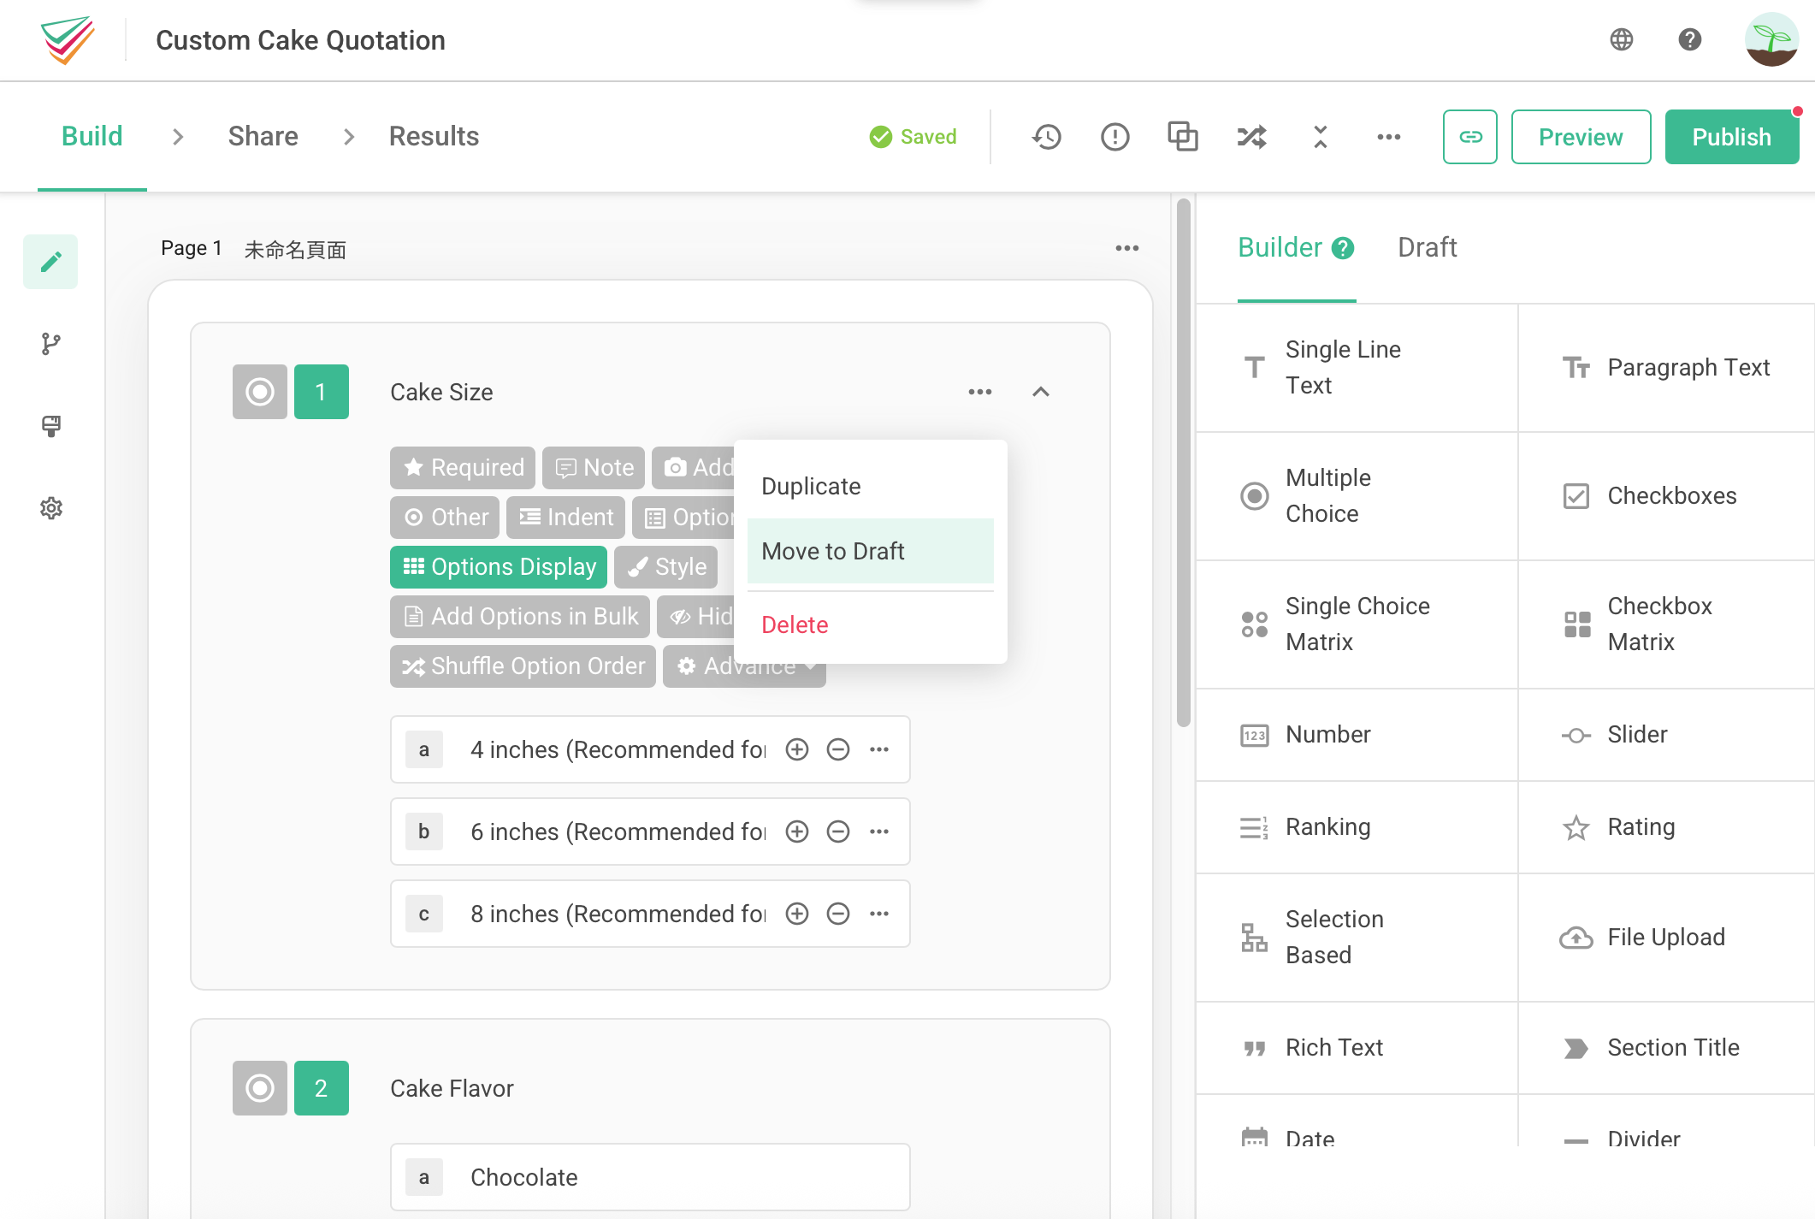The image size is (1815, 1219).
Task: Click the Publish button
Action: coord(1731,137)
